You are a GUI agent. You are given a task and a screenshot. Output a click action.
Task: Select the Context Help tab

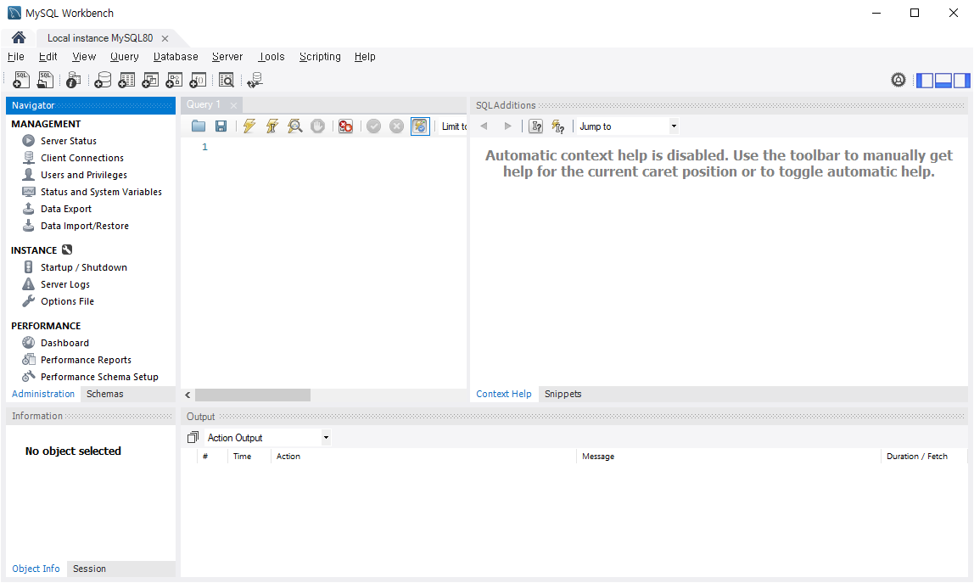coord(504,394)
